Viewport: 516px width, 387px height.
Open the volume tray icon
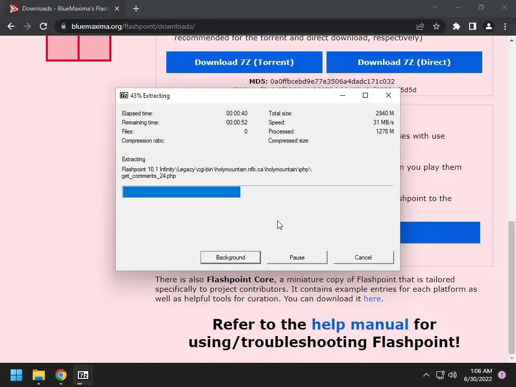tap(453, 375)
